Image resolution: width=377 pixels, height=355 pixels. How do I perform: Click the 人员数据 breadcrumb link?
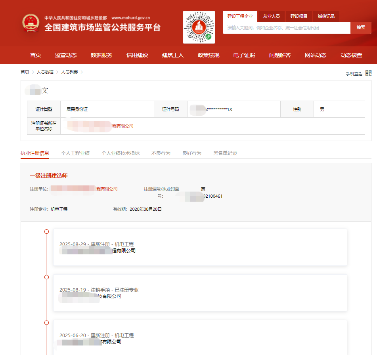45,72
